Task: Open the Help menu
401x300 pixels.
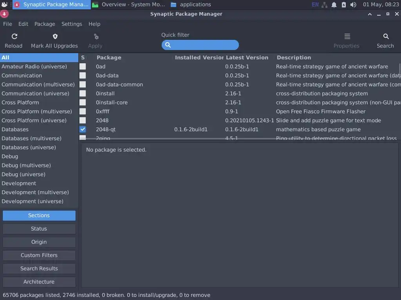Action: click(94, 24)
